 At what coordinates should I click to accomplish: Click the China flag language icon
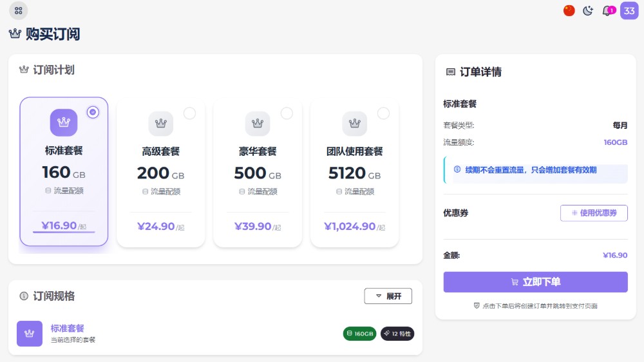point(569,11)
